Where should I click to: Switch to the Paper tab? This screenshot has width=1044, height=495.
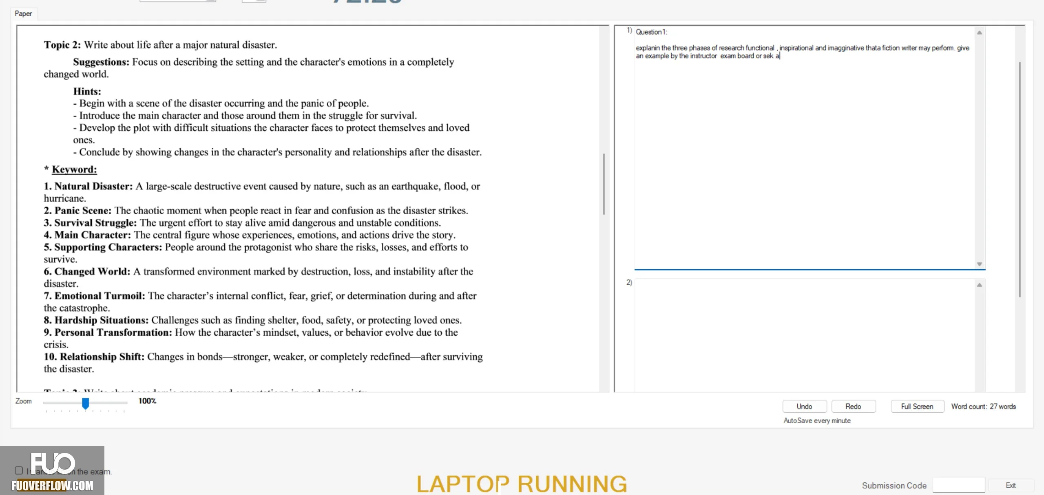(23, 13)
